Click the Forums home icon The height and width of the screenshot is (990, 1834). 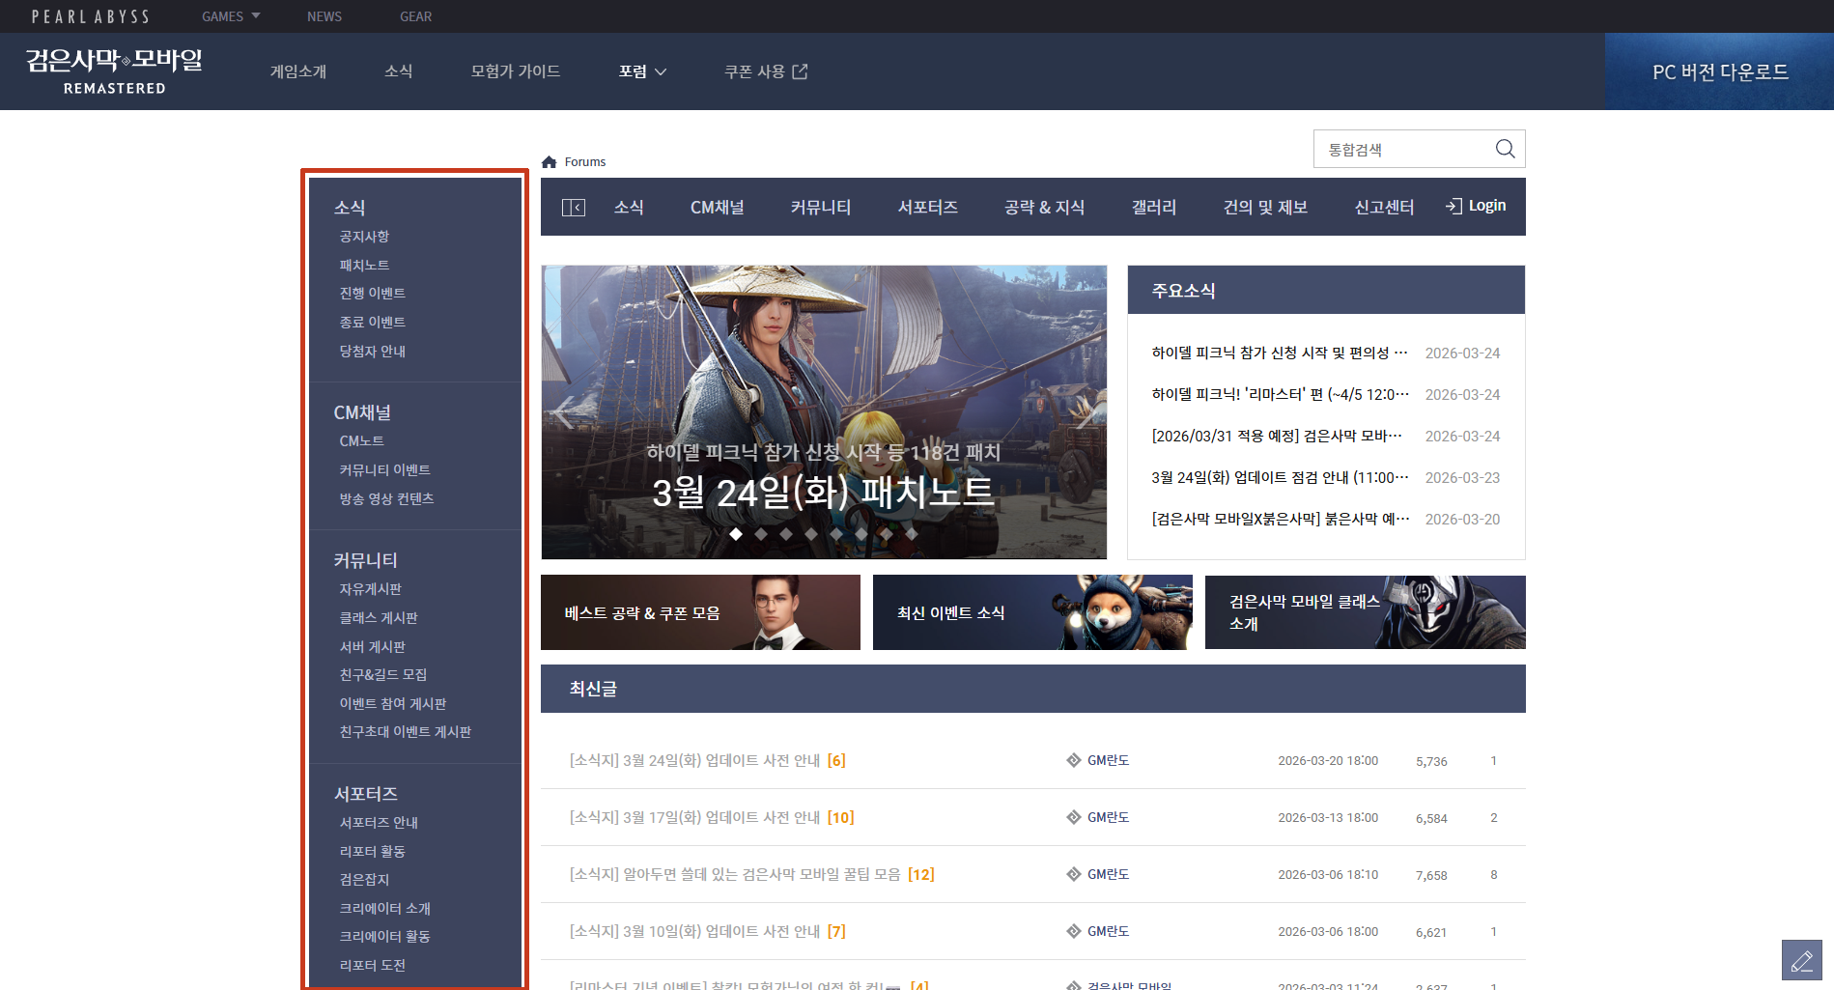tap(550, 162)
